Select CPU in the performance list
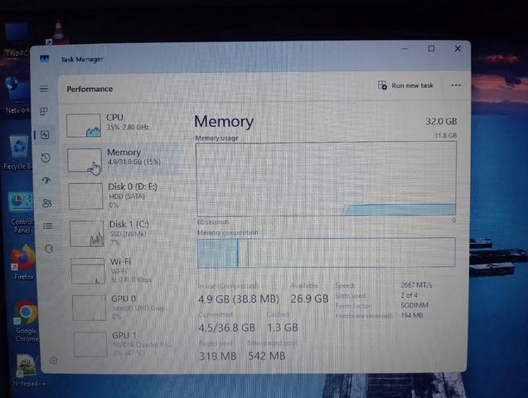Viewport: 528px width, 398px height. click(123, 125)
